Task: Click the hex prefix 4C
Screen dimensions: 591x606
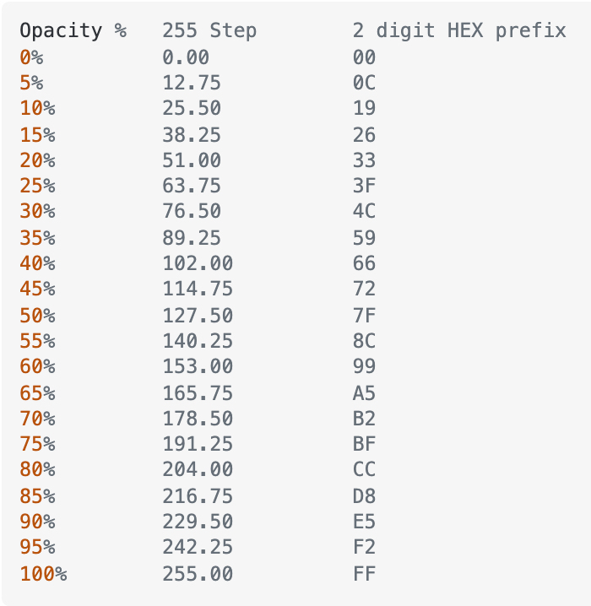Action: coord(364,211)
